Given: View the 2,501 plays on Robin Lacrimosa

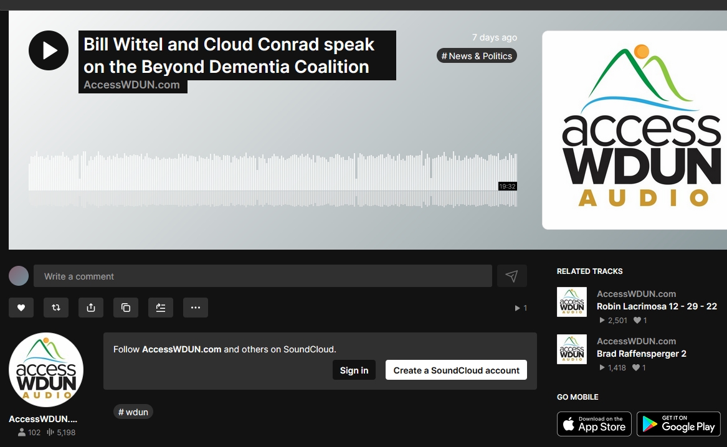Looking at the screenshot, I should [x=613, y=320].
